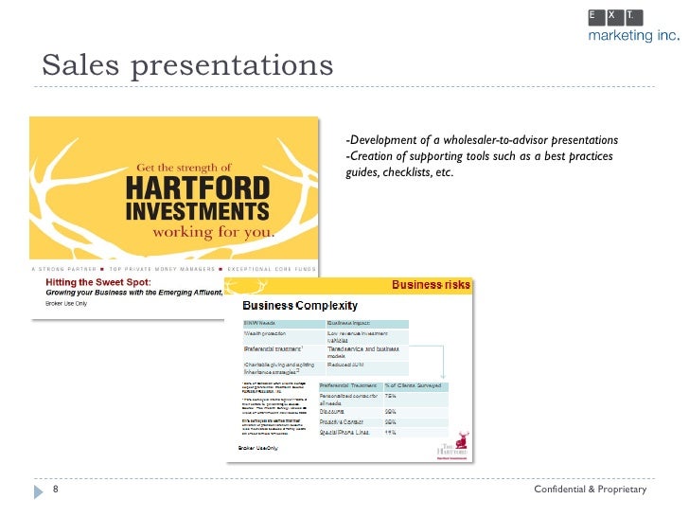Click the 'Discounts' table row
689x517 pixels.
tap(383, 412)
